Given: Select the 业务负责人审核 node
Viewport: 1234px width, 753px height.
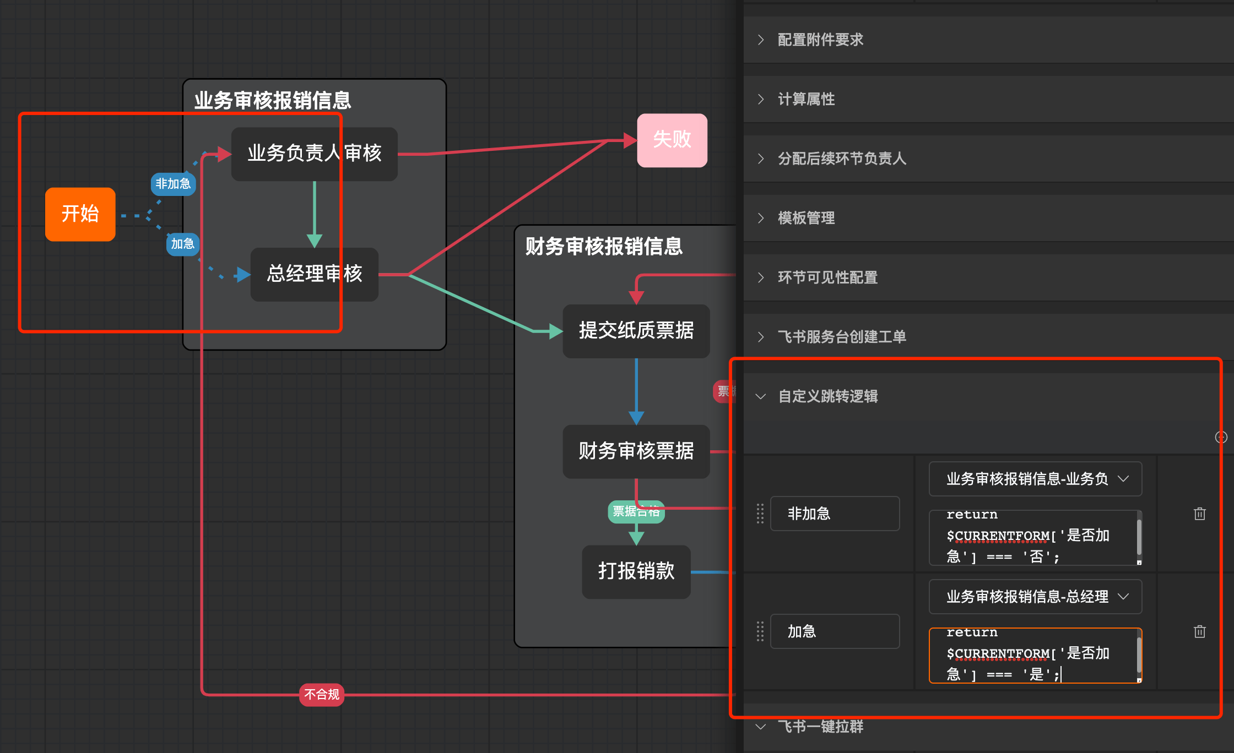Looking at the screenshot, I should [315, 154].
